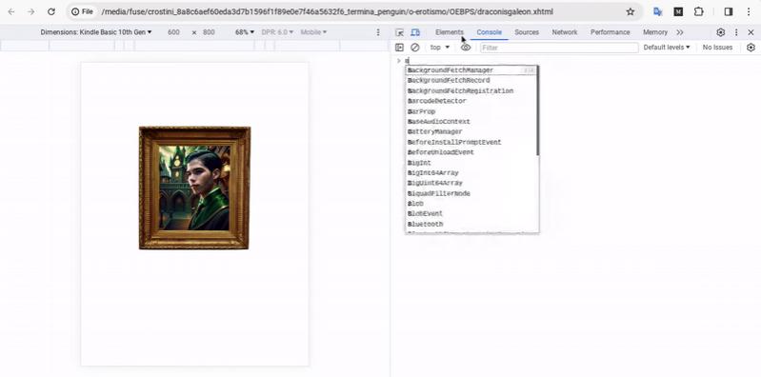This screenshot has height=377, width=761.
Task: Open the Extensions puzzle icon
Action: [698, 11]
